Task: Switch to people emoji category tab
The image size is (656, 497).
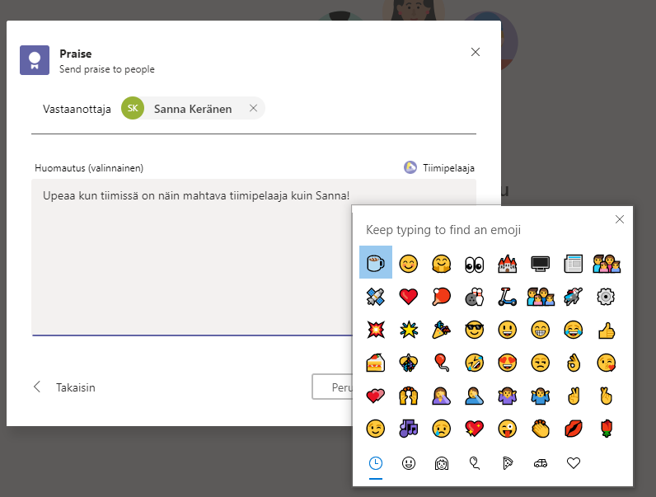Action: [x=442, y=463]
